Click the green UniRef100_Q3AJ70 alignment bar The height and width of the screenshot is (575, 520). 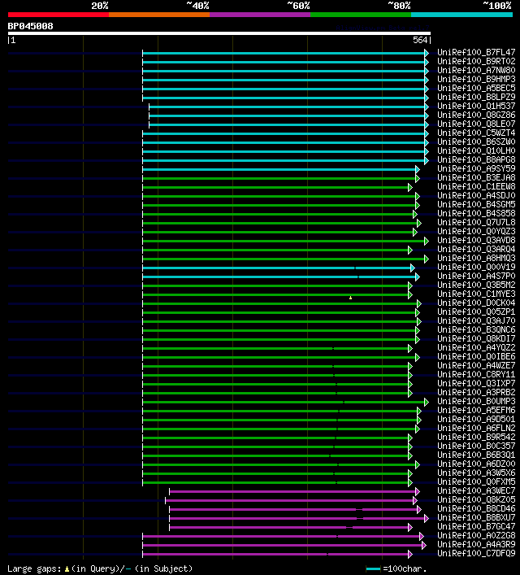click(x=280, y=321)
